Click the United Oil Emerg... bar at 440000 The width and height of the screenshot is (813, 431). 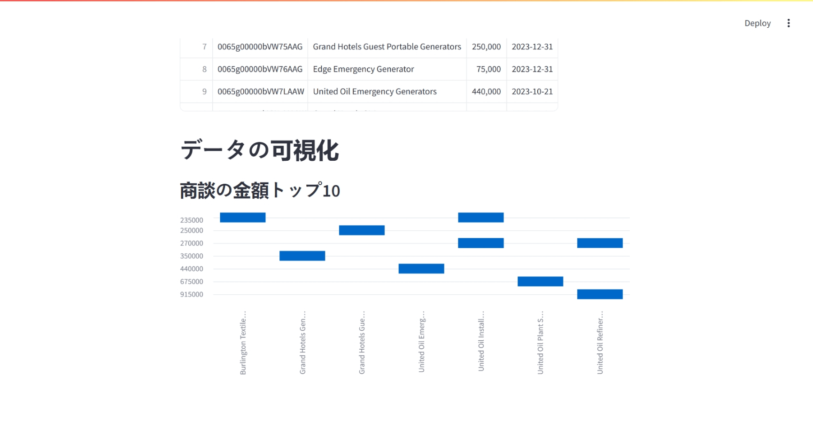point(421,268)
